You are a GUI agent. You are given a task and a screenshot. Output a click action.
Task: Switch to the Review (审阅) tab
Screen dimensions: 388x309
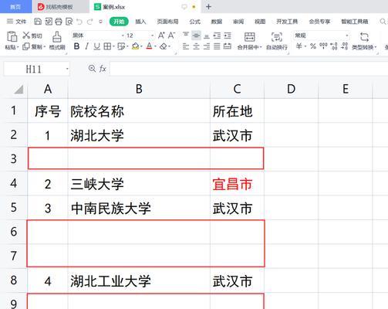point(238,22)
